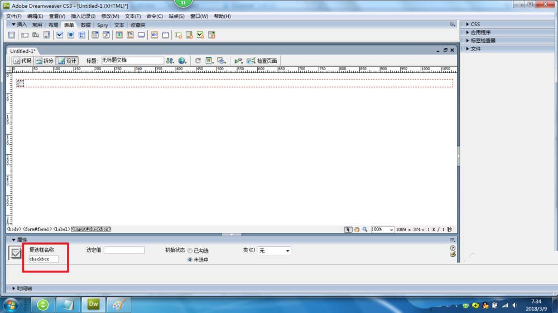Select the 已勾选 initial state radio button
The height and width of the screenshot is (313, 558).
(190, 251)
